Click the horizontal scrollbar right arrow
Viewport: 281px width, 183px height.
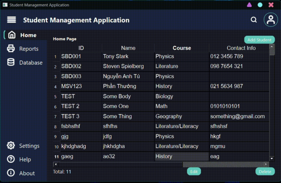pos(266,164)
